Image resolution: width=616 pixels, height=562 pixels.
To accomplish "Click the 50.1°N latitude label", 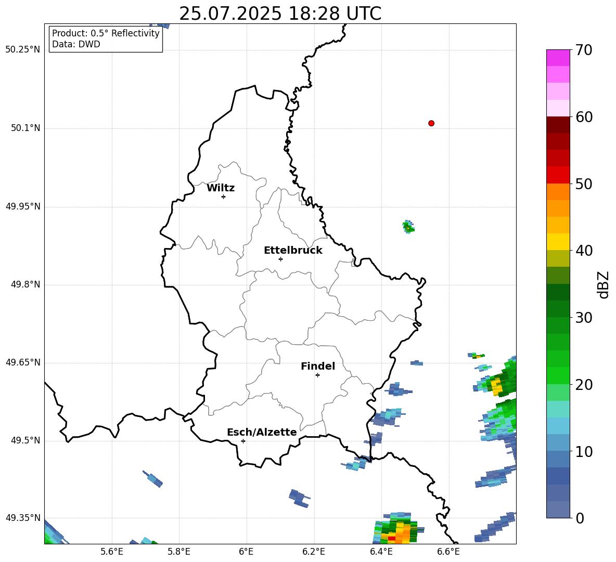I will coord(25,128).
